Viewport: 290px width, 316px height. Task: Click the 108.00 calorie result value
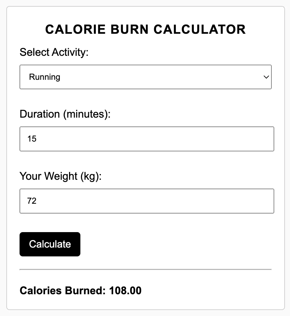[126, 290]
